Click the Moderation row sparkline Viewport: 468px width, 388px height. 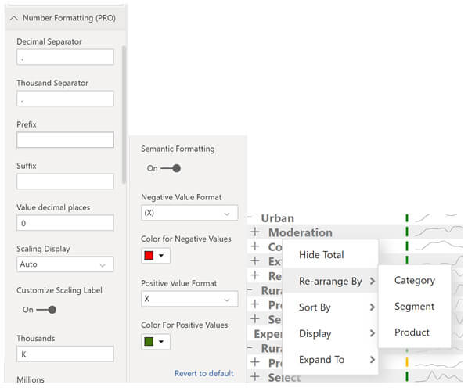click(439, 231)
